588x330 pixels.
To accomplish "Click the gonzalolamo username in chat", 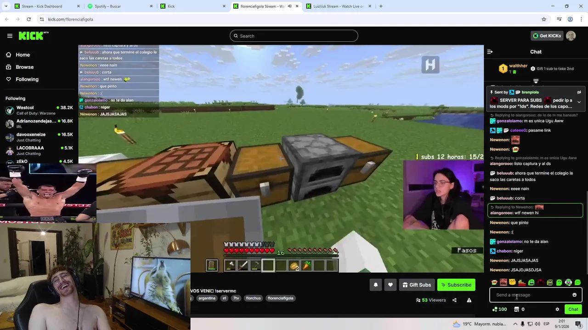I will pyautogui.click(x=509, y=242).
